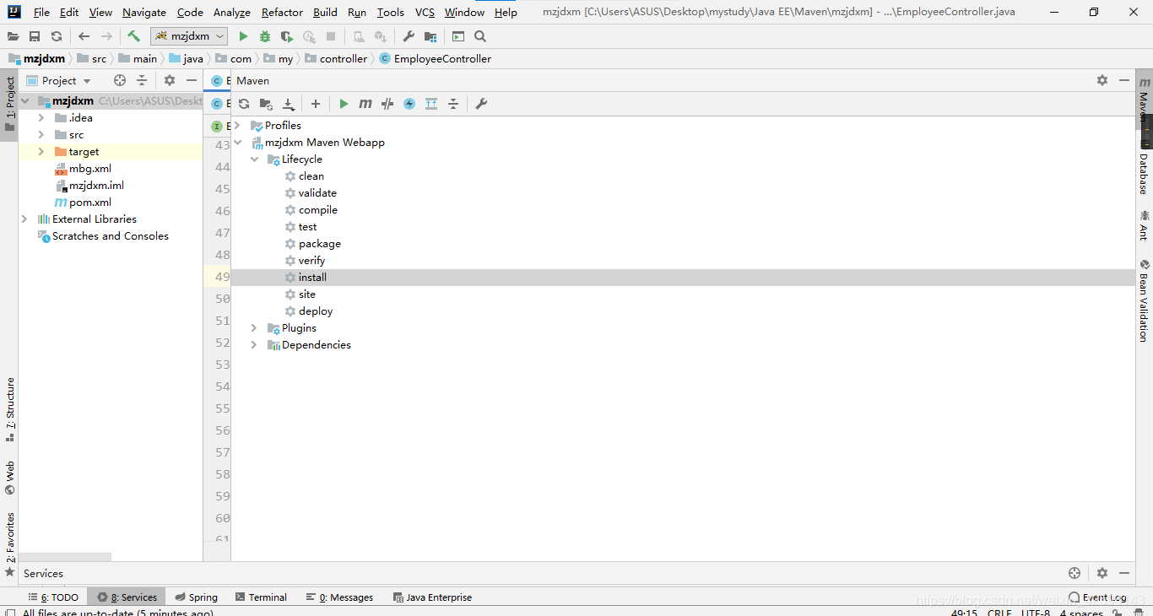
Task: Select the clean lifecycle goal
Action: coord(311,176)
